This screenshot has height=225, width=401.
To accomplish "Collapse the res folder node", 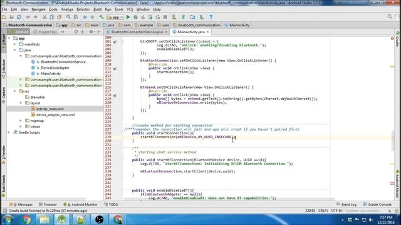I will [x=15, y=91].
